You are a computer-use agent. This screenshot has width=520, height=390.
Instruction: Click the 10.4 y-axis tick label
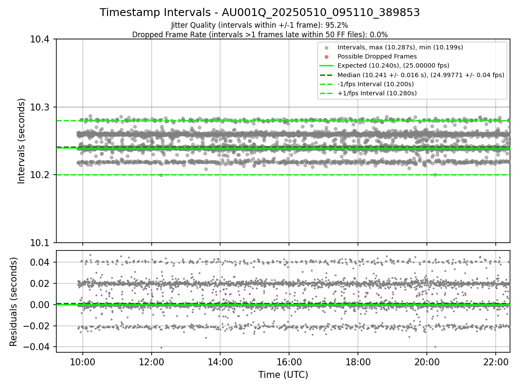pyautogui.click(x=41, y=39)
